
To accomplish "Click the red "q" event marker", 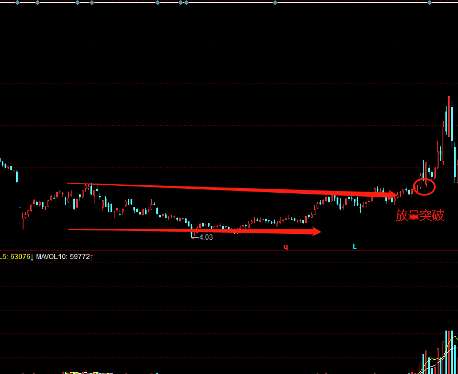I will pyautogui.click(x=286, y=247).
